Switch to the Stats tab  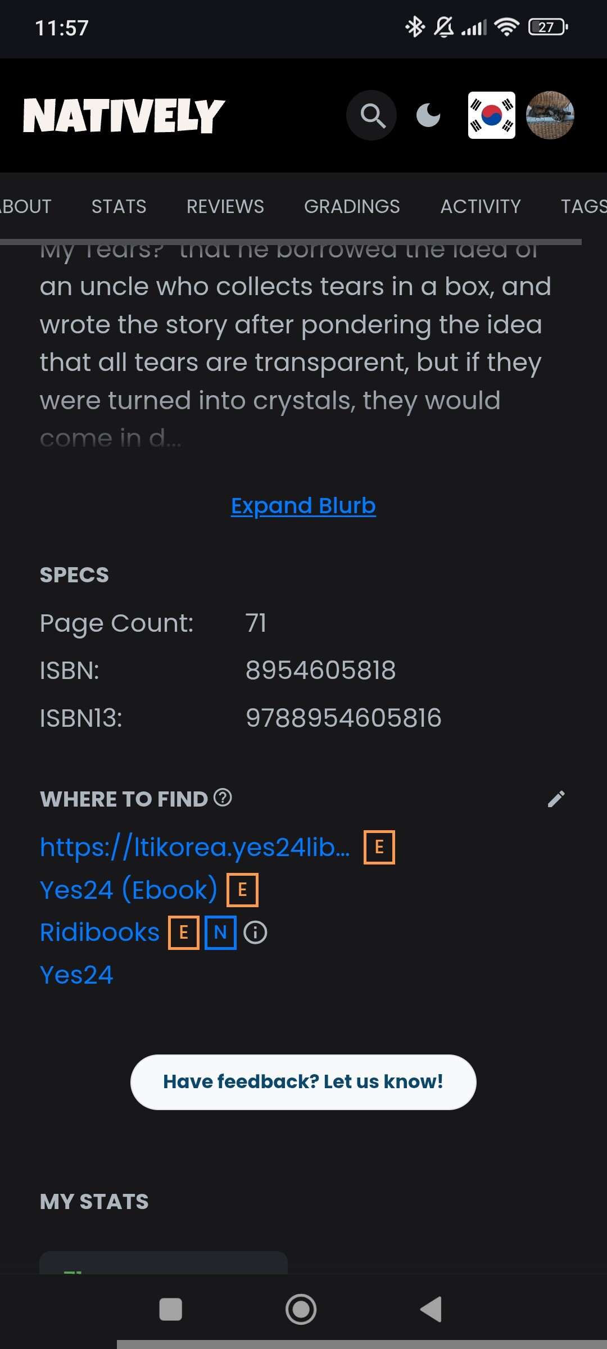pos(119,207)
